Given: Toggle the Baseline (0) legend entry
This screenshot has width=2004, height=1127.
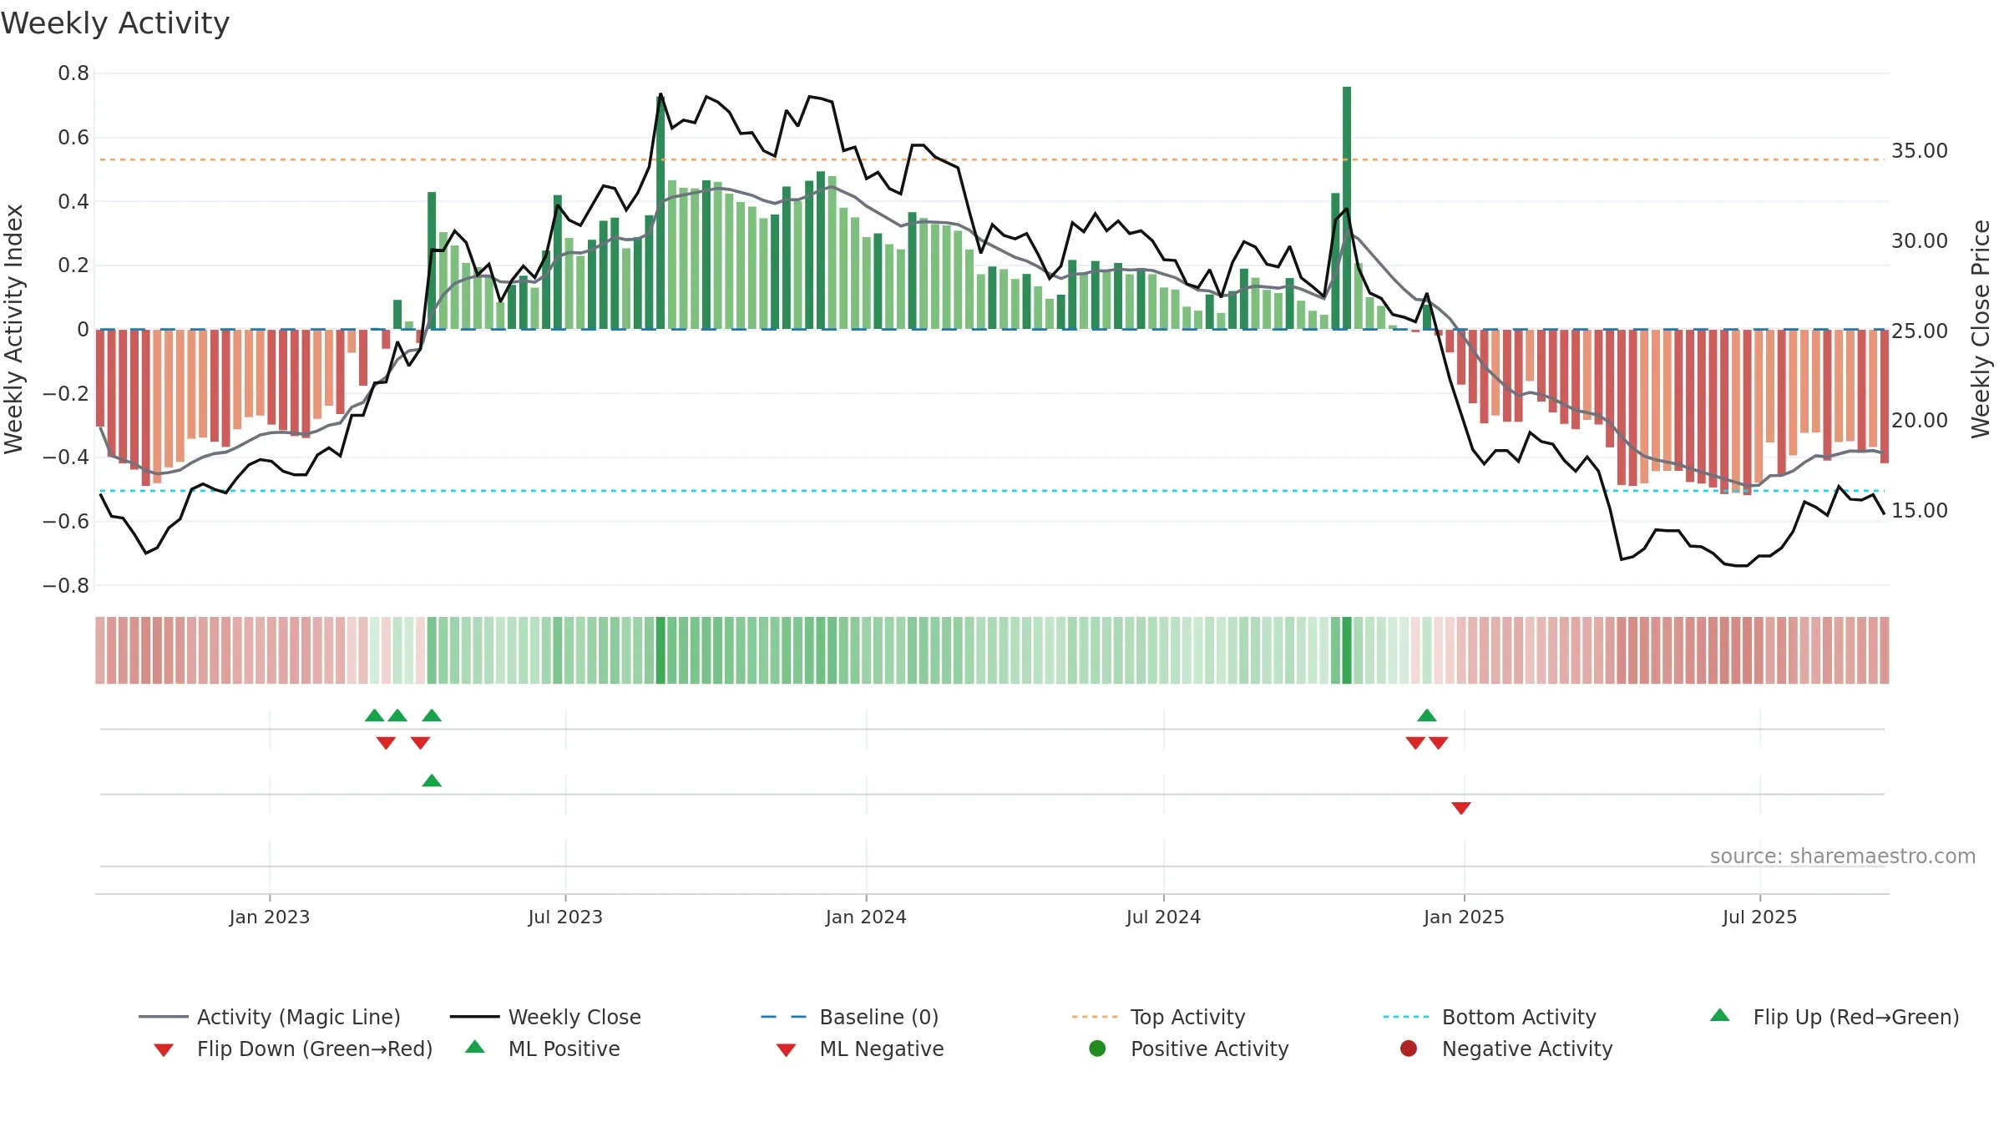Looking at the screenshot, I should point(850,1017).
